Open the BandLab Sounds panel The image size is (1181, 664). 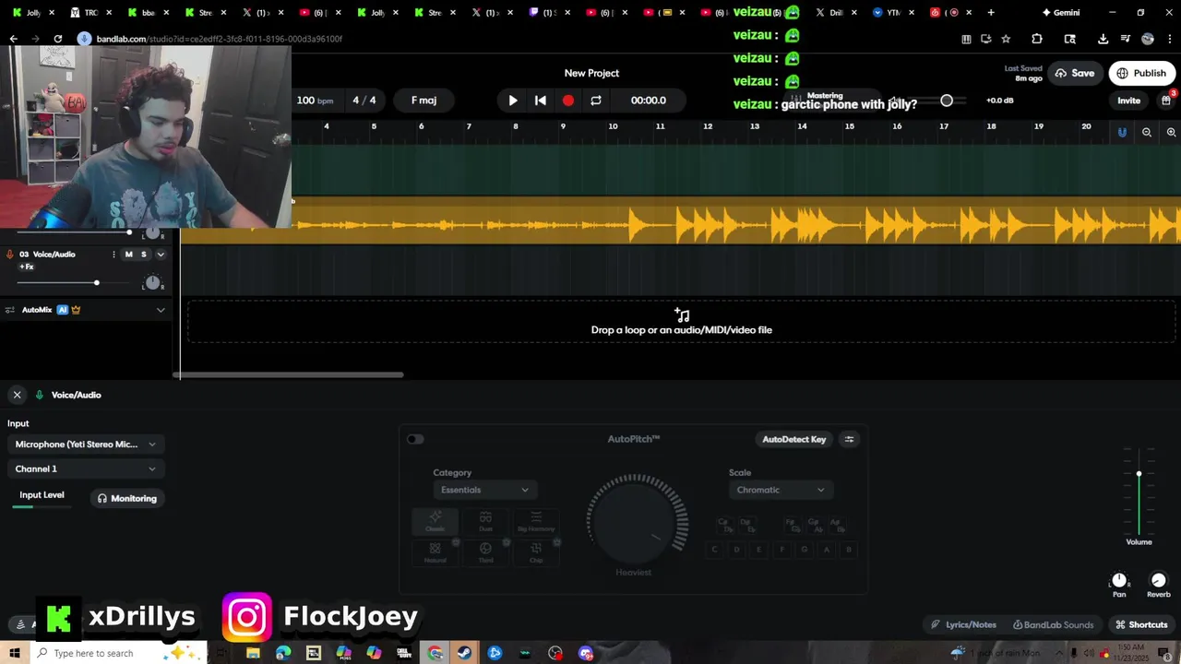click(x=1053, y=624)
